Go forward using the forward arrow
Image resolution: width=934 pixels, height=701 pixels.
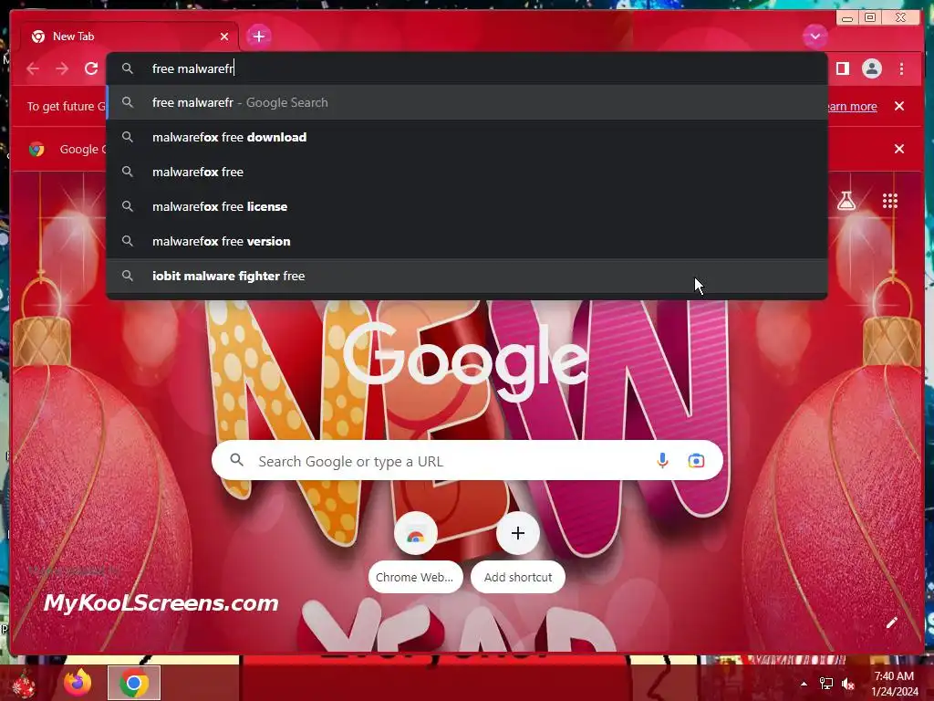[x=62, y=68]
